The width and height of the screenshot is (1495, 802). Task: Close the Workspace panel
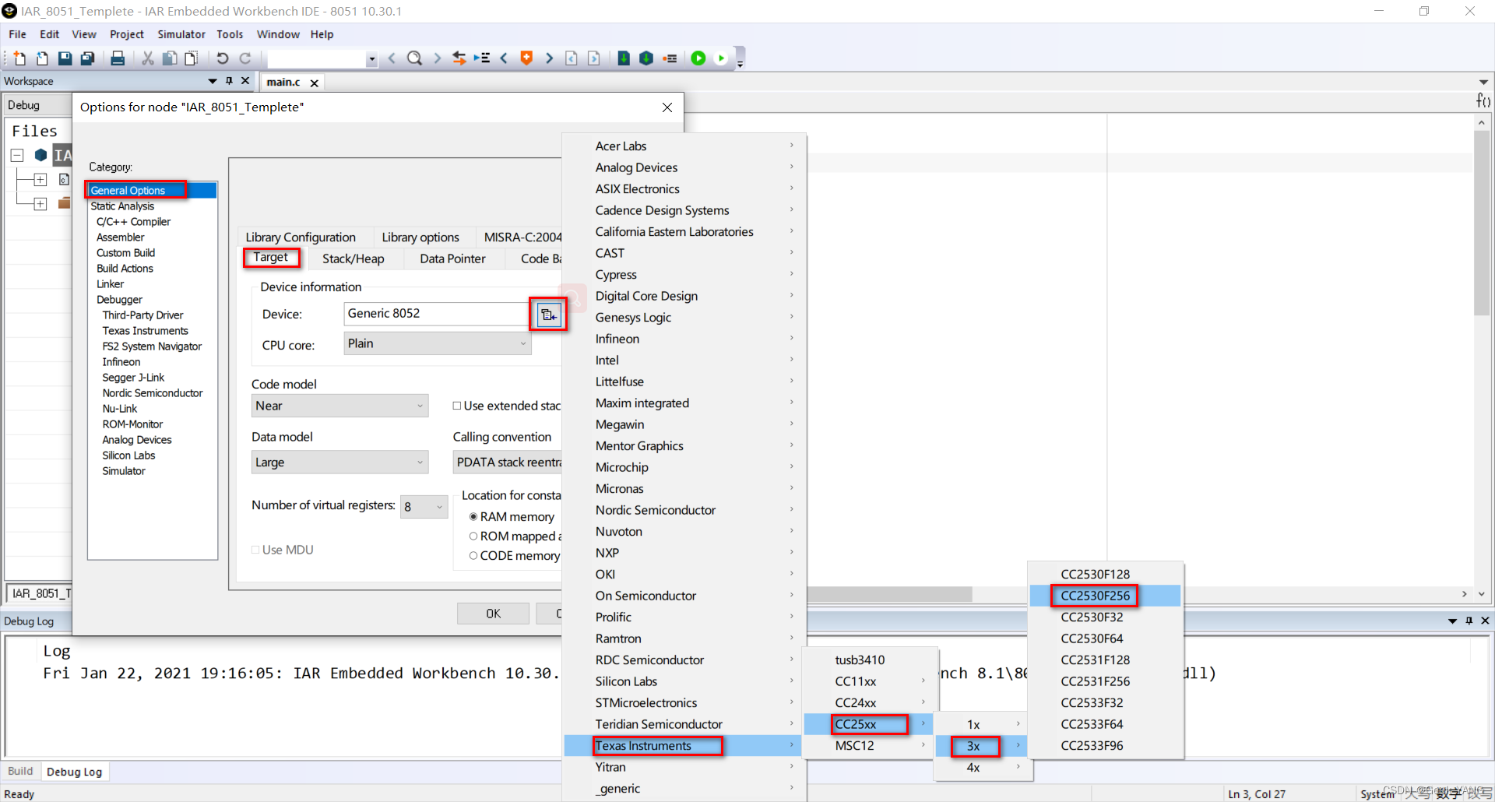(245, 81)
